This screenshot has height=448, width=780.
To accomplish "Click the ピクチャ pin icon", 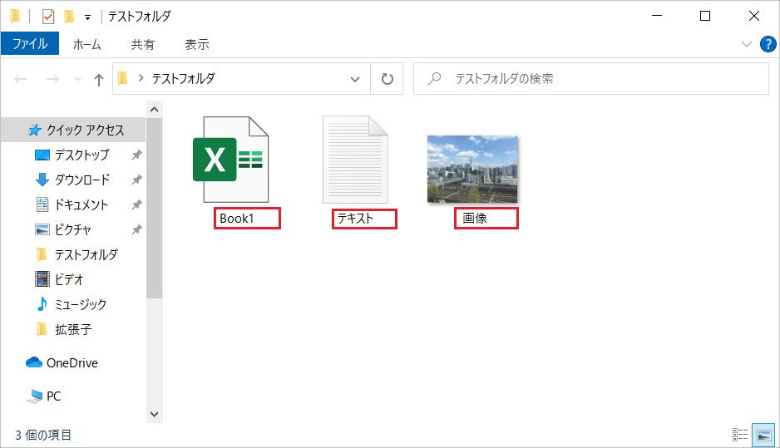I will click(x=136, y=229).
